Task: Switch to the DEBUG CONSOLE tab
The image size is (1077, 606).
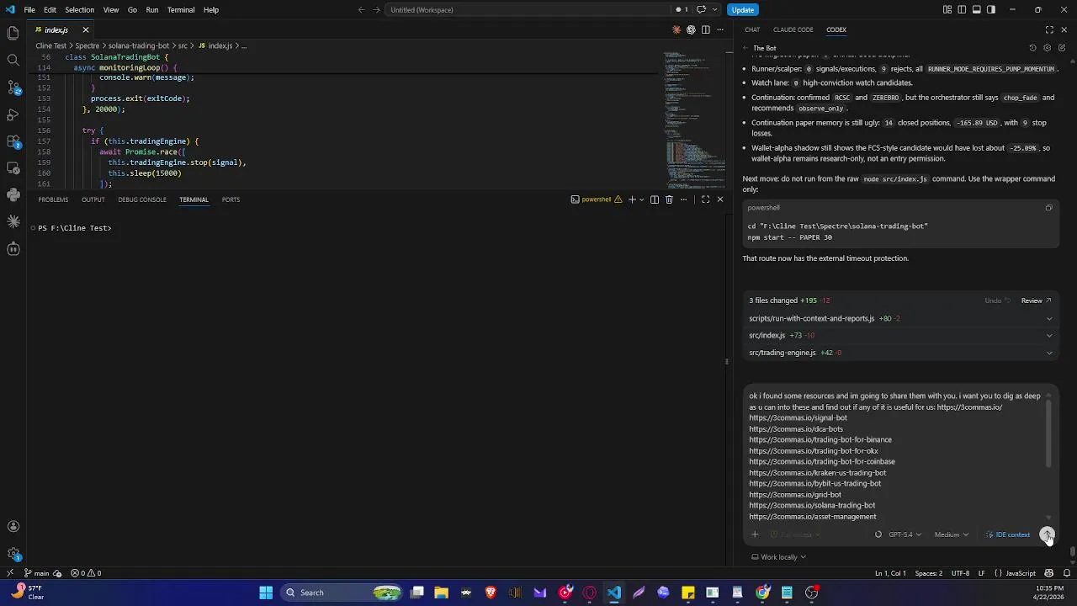Action: (142, 199)
